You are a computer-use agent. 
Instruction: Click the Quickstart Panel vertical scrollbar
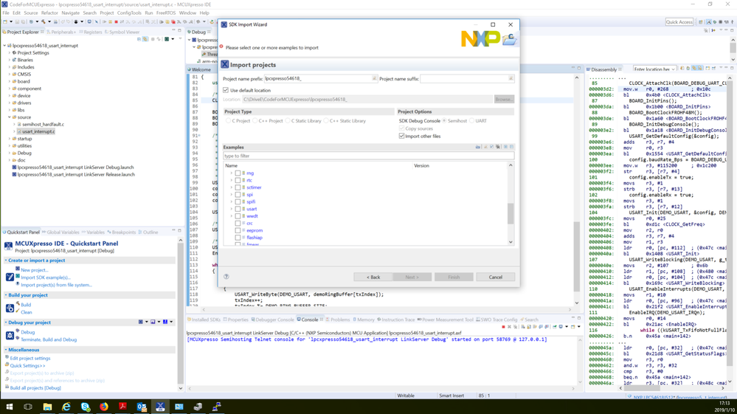[181, 312]
